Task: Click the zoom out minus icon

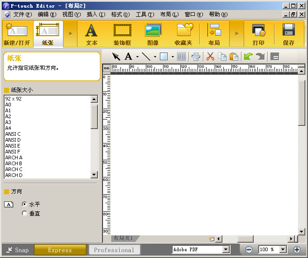Action: click(x=249, y=250)
